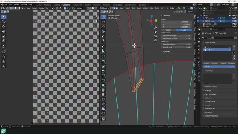Select the Knife tool
Screen dimensions: 238x134
coord(103,80)
